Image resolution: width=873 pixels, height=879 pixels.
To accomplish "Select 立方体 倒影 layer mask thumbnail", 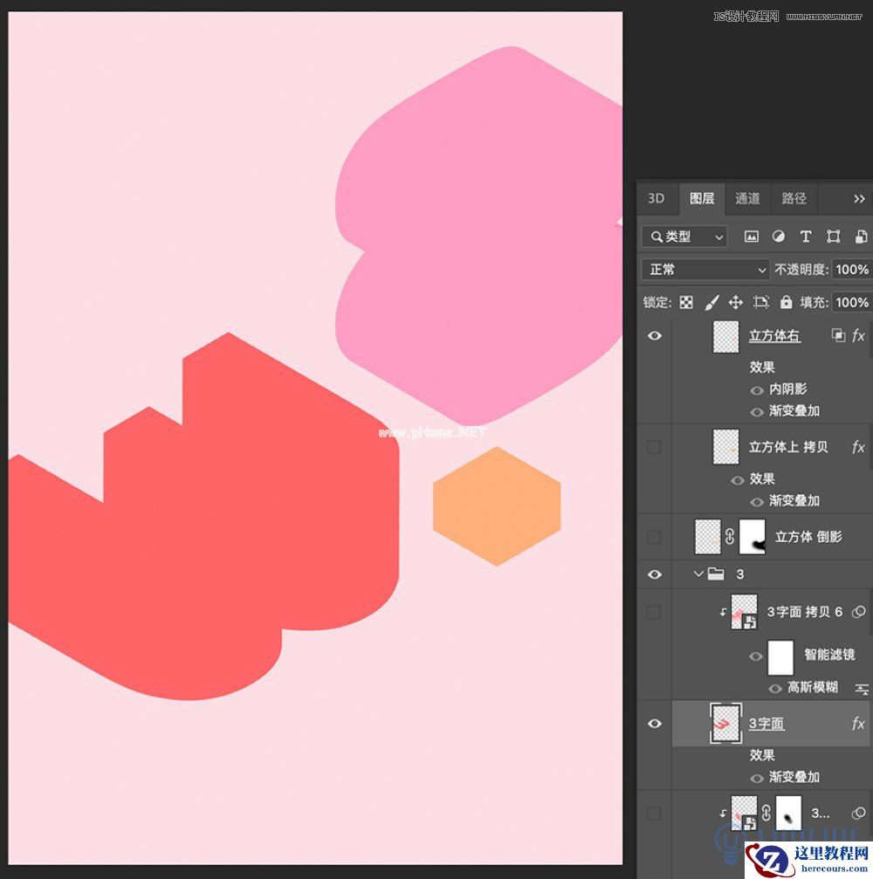I will pos(753,537).
